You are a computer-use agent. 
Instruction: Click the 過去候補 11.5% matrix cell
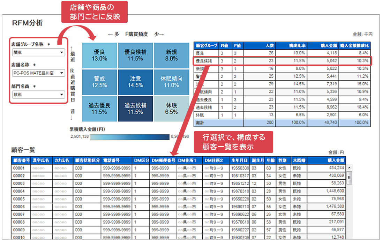pos(135,109)
